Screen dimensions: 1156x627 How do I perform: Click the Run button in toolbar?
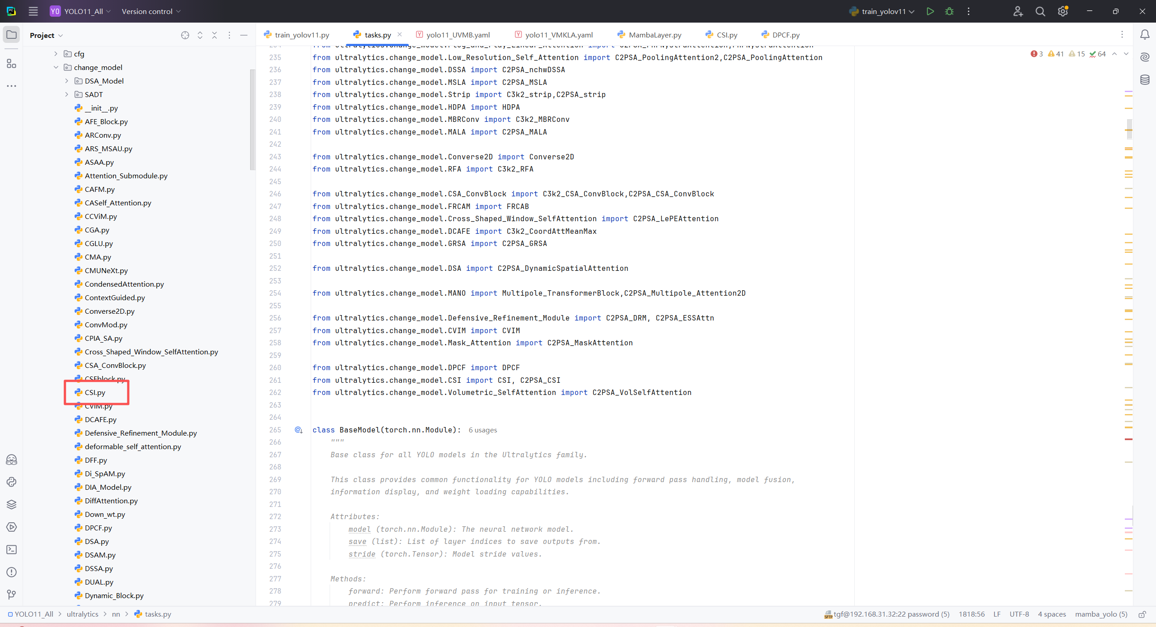930,11
